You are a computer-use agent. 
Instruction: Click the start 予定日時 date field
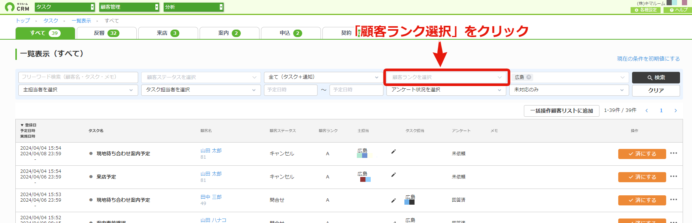(291, 90)
